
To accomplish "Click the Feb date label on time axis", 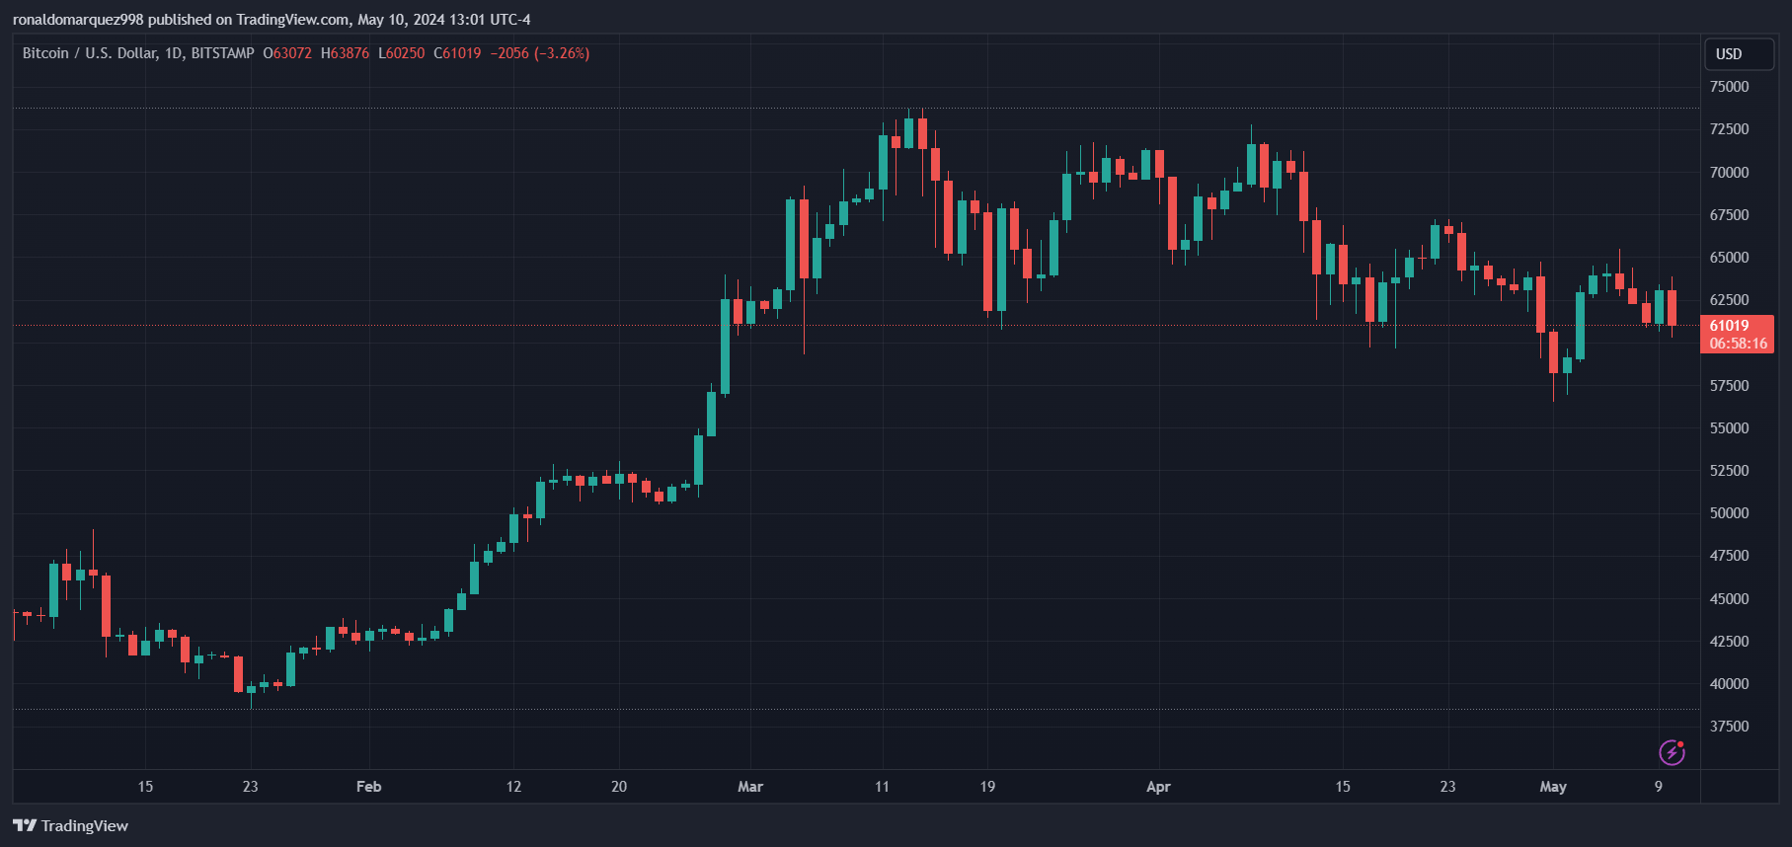I will [368, 787].
